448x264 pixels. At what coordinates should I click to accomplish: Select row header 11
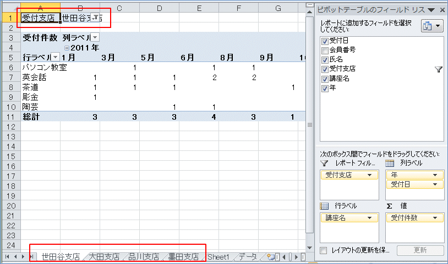coord(11,117)
